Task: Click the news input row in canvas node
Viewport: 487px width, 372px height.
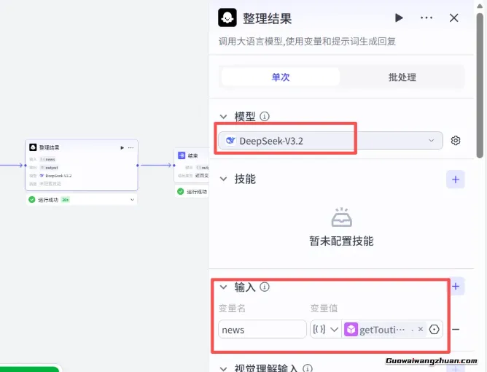Action: pos(42,159)
